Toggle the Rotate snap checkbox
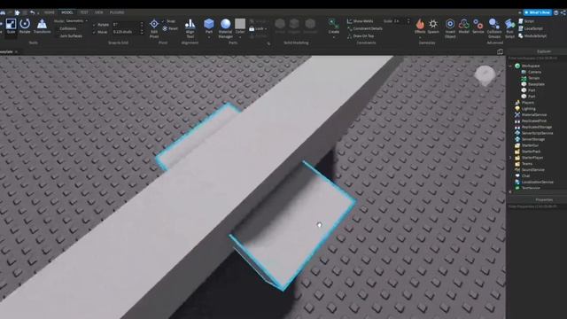Viewport: 567px width, 319px height. point(94,25)
